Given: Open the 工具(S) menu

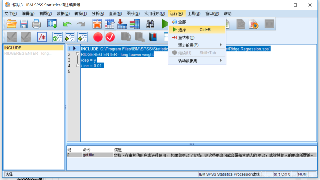Looking at the screenshot, I should click(x=194, y=13).
